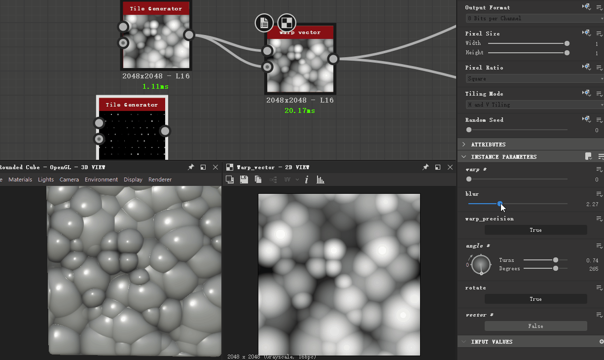604x360 pixels.
Task: Click the Random Seed slider handle
Action: tap(469, 130)
